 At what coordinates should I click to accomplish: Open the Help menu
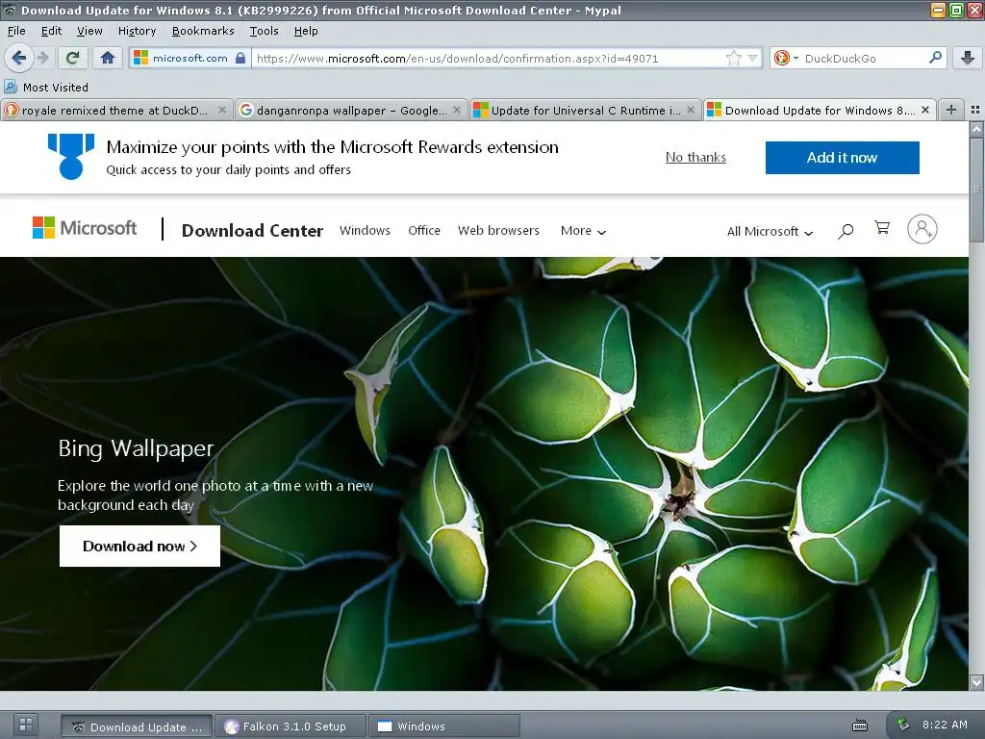[x=306, y=31]
